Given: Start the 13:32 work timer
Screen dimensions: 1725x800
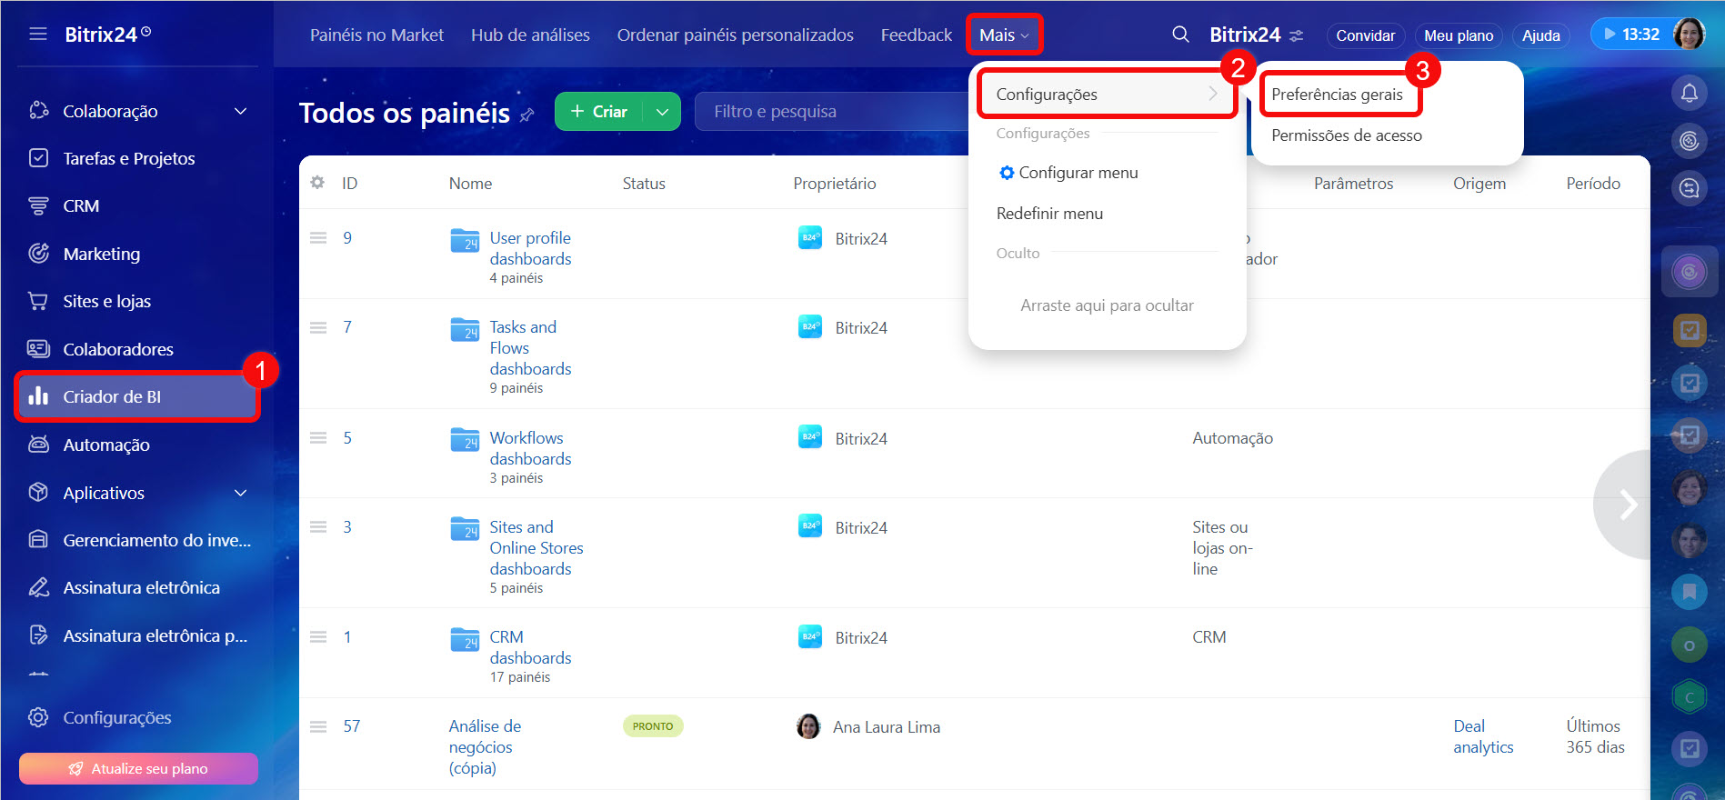Looking at the screenshot, I should [1631, 35].
